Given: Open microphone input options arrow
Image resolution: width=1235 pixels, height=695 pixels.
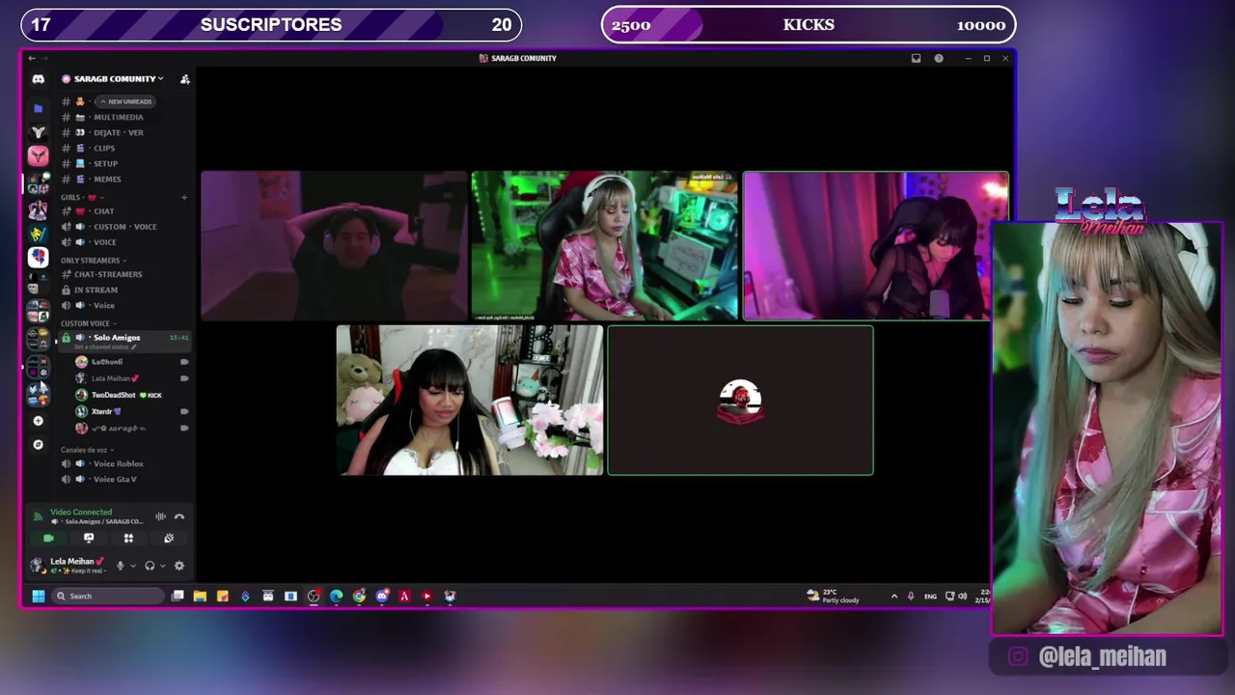Looking at the screenshot, I should (x=133, y=566).
